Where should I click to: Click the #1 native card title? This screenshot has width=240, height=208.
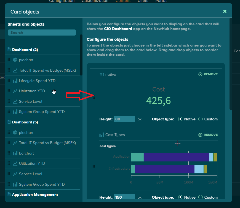coord(108,74)
